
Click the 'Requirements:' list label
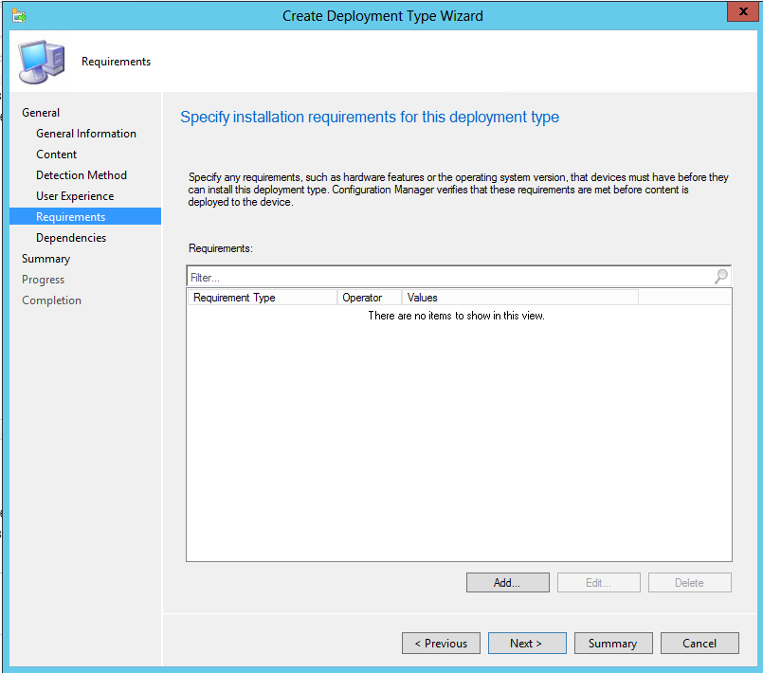pos(221,248)
